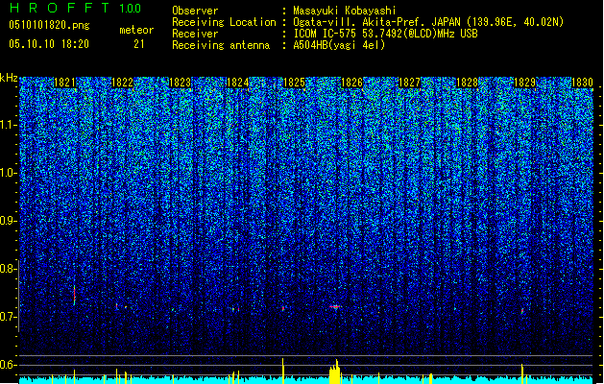Click the 1.0 kHz axis label
The width and height of the screenshot is (604, 384).
[x=8, y=173]
